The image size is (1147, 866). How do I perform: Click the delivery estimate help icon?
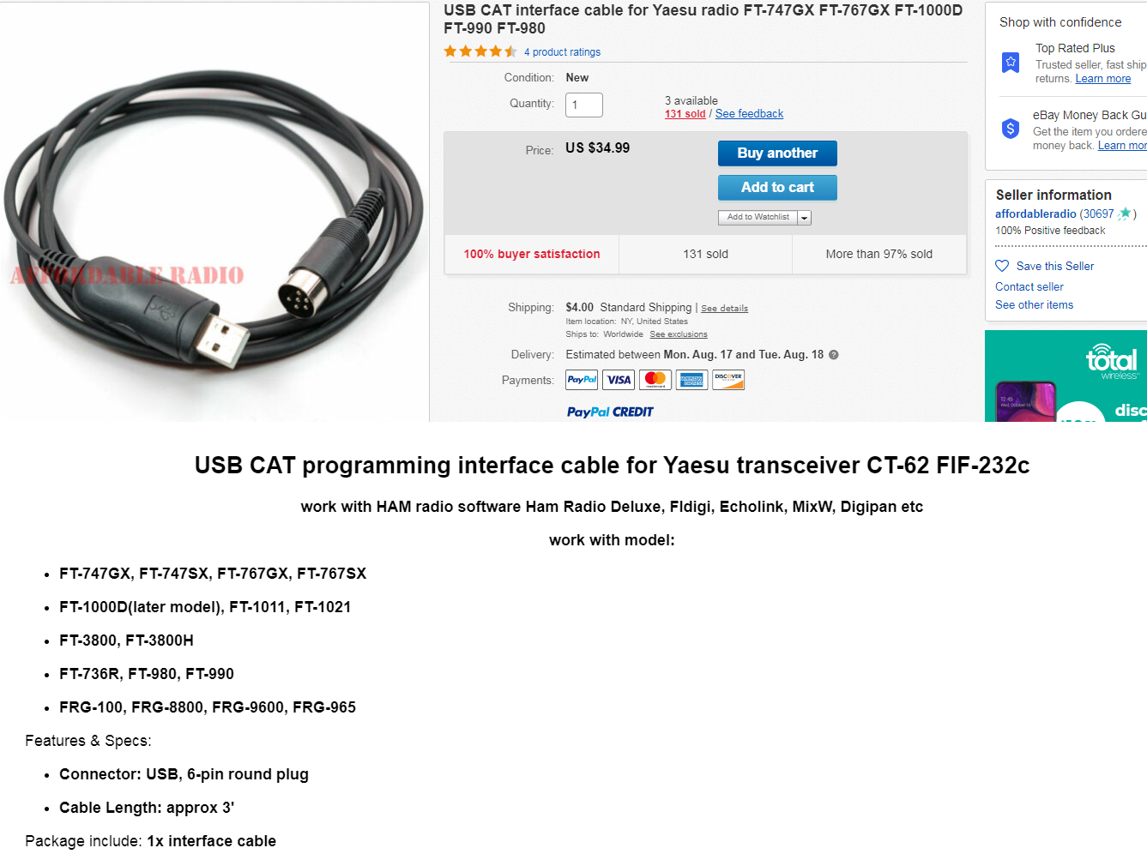[x=834, y=355]
